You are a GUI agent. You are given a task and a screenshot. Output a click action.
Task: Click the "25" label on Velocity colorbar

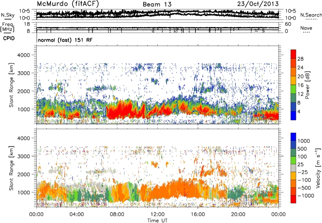[x=300, y=165]
